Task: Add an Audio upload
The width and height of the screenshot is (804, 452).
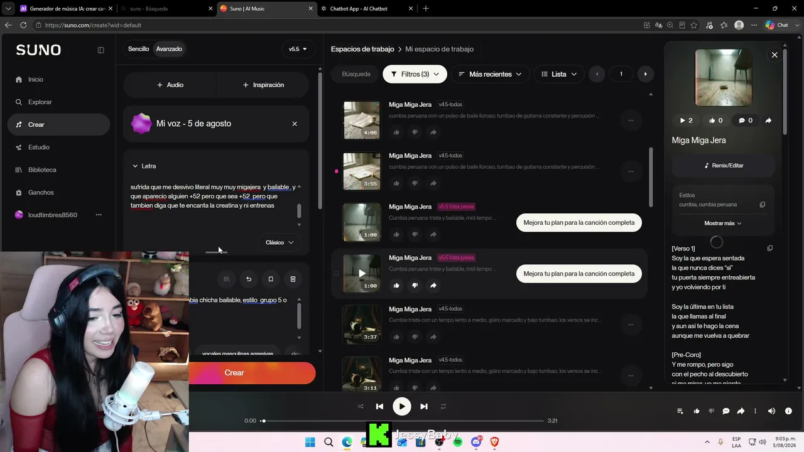Action: [170, 85]
